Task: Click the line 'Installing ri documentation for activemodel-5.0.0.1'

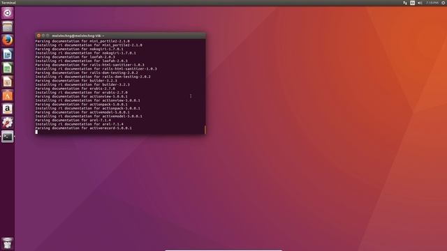Action: [x=89, y=116]
